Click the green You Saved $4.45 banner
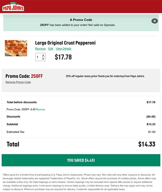162x192 pixels. [x=81, y=160]
